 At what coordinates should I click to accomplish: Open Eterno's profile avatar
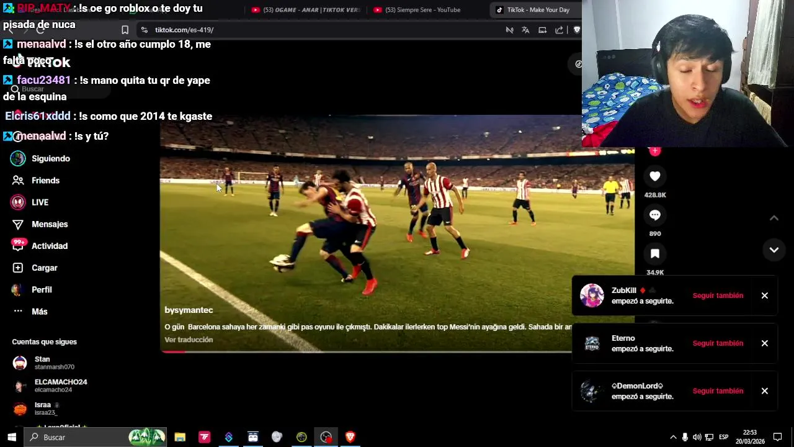pyautogui.click(x=592, y=343)
